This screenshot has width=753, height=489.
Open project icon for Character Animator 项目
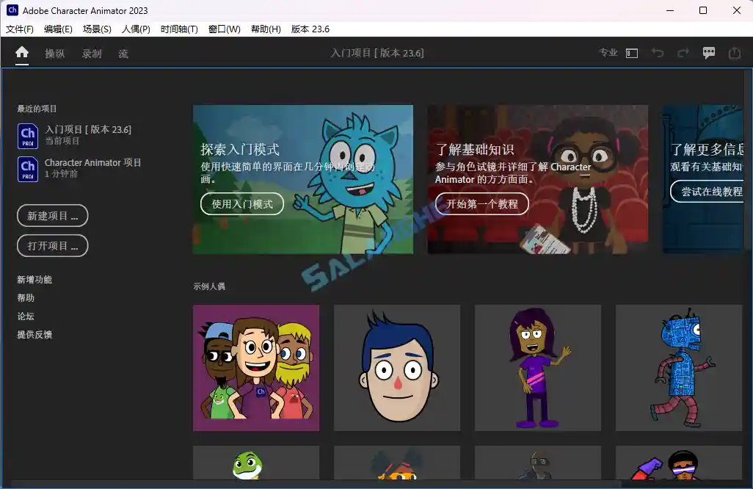28,169
